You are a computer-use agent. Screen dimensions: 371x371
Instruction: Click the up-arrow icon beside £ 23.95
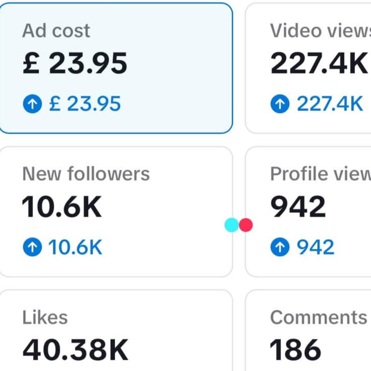point(32,104)
